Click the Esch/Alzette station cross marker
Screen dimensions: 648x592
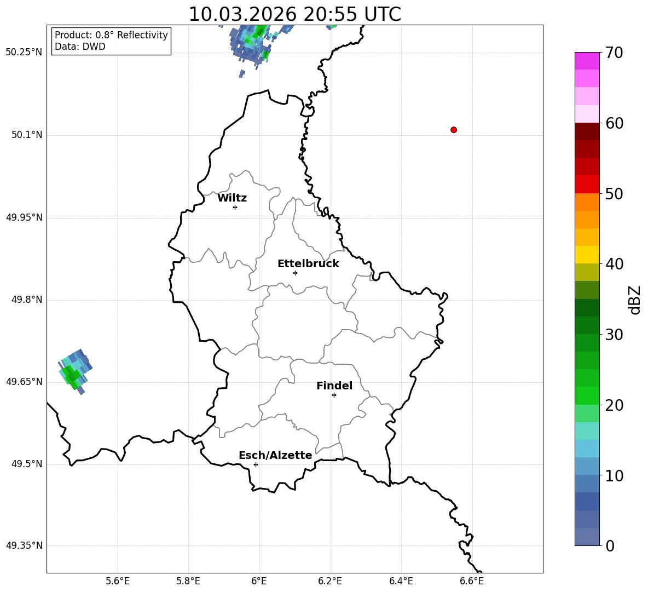point(256,464)
